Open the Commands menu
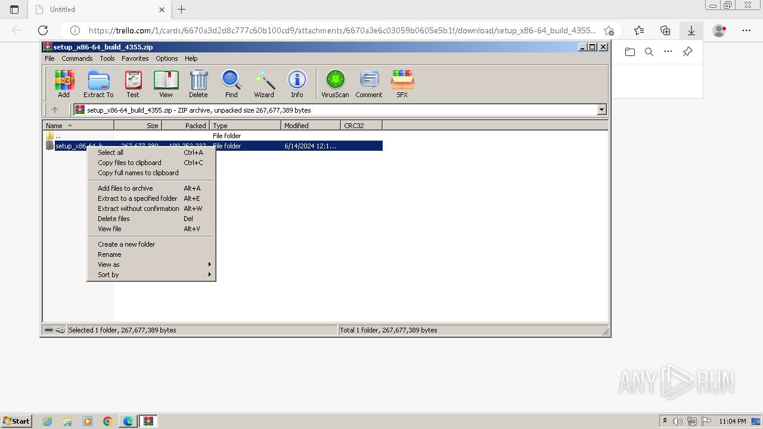The image size is (763, 429). [77, 58]
